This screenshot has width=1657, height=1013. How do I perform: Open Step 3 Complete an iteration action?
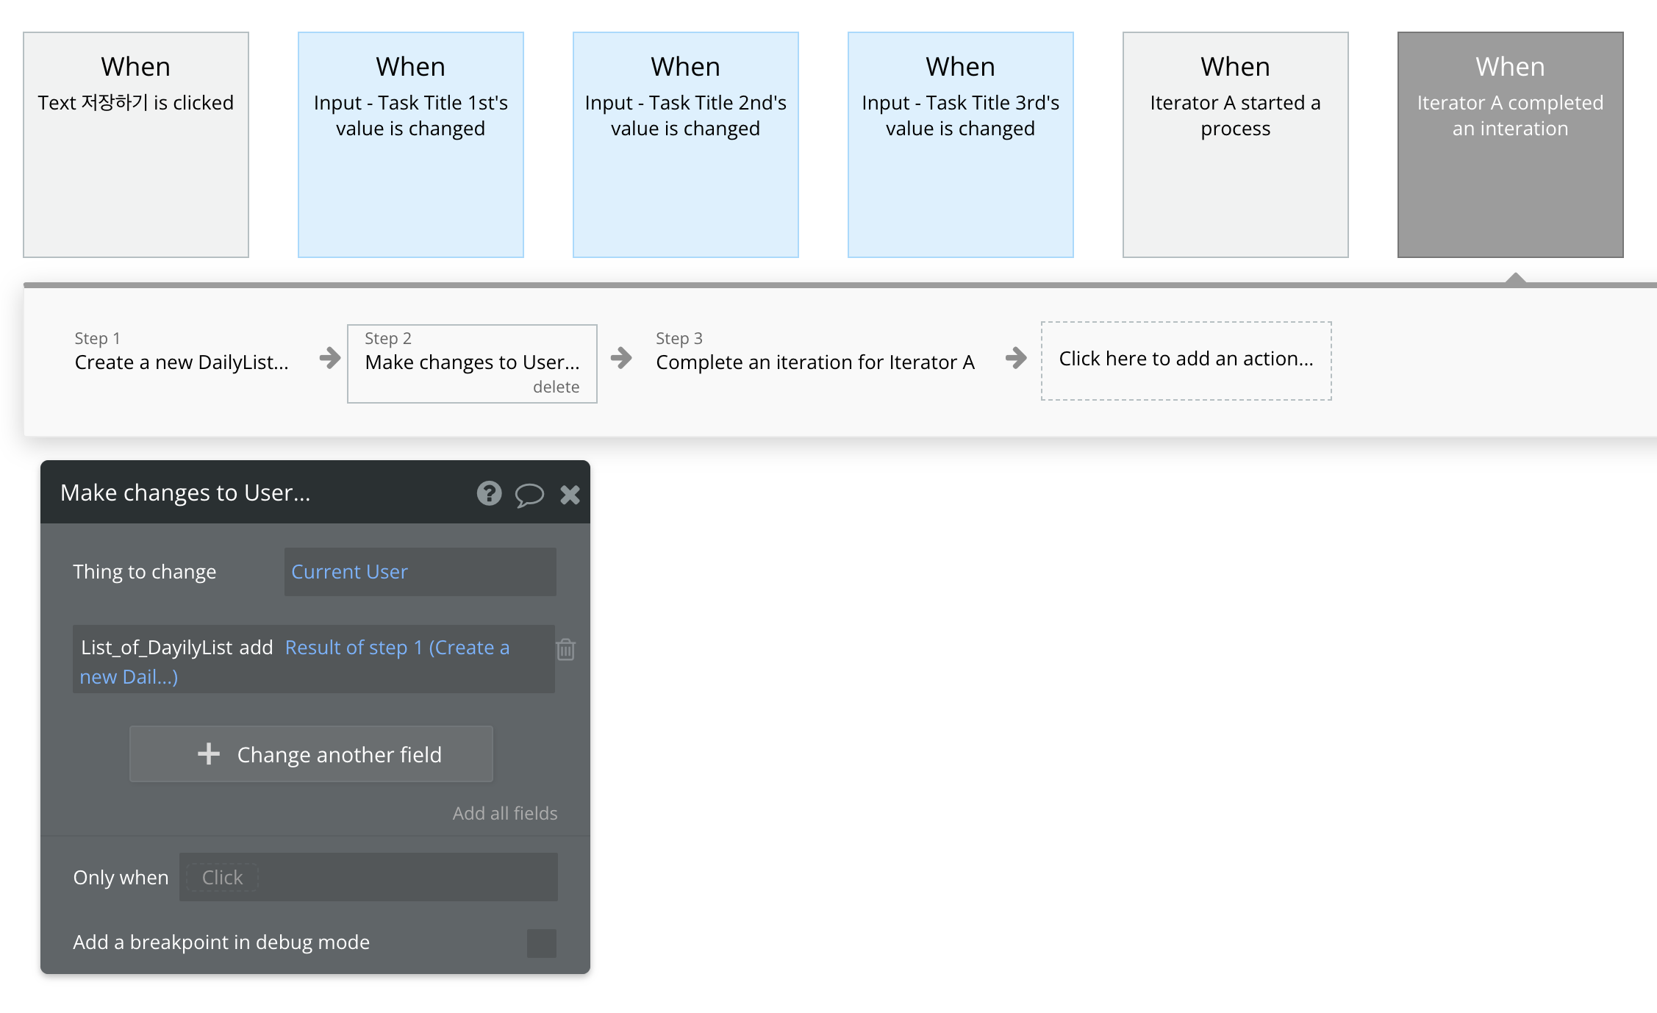coord(815,362)
